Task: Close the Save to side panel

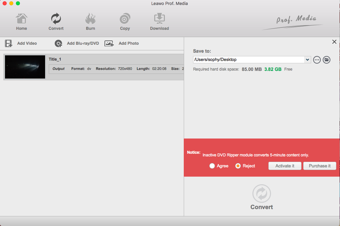Action: point(334,42)
